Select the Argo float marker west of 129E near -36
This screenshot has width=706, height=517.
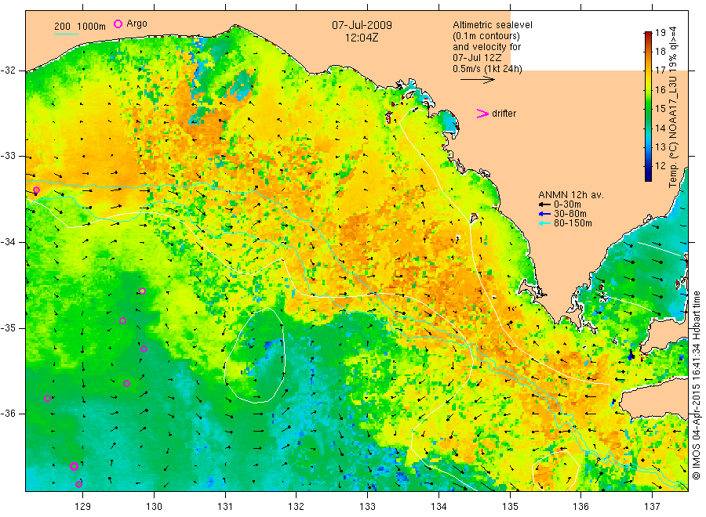click(47, 398)
